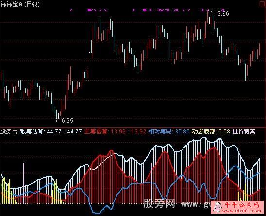Screen dimensions: 266x216
Task: Click the 动态底部 indicator label
Action: point(203,132)
